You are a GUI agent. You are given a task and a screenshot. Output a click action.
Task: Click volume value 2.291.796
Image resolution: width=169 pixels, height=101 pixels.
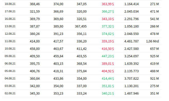point(132,19)
